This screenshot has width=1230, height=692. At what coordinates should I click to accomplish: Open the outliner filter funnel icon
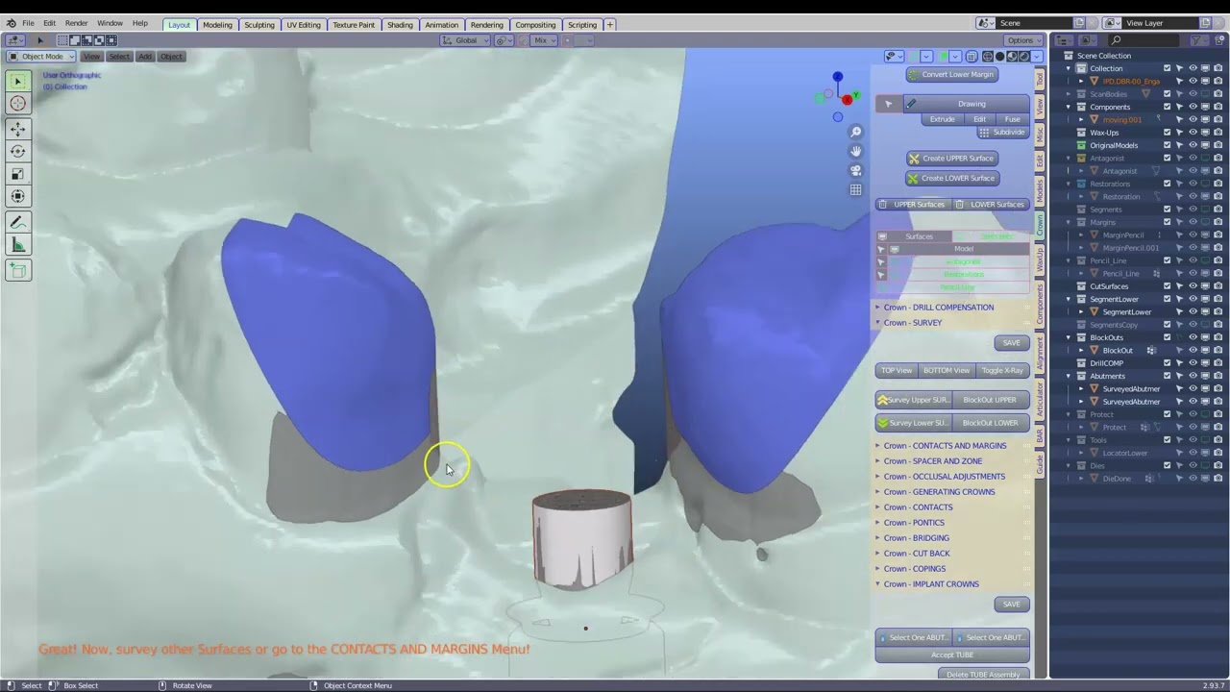[1196, 40]
